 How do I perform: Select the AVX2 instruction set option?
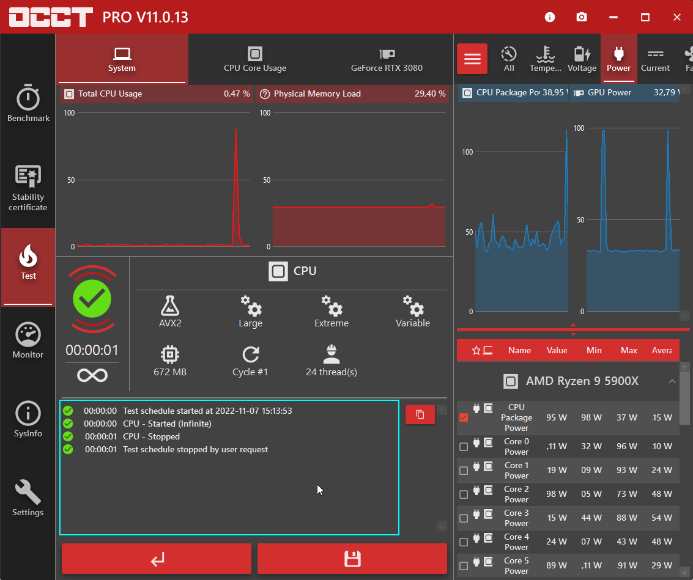pos(170,312)
